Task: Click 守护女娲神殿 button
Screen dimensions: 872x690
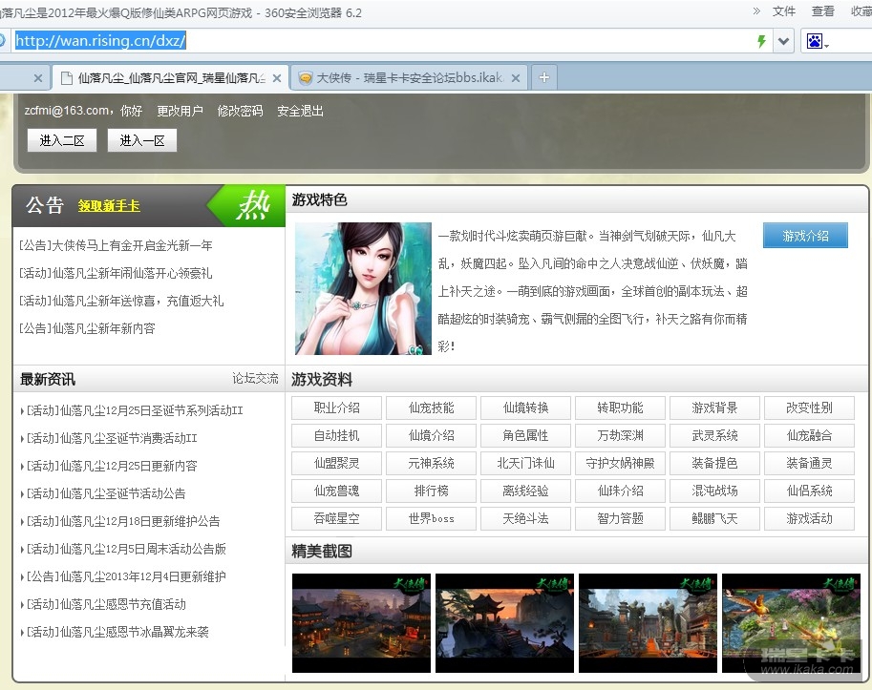Action: (x=620, y=463)
